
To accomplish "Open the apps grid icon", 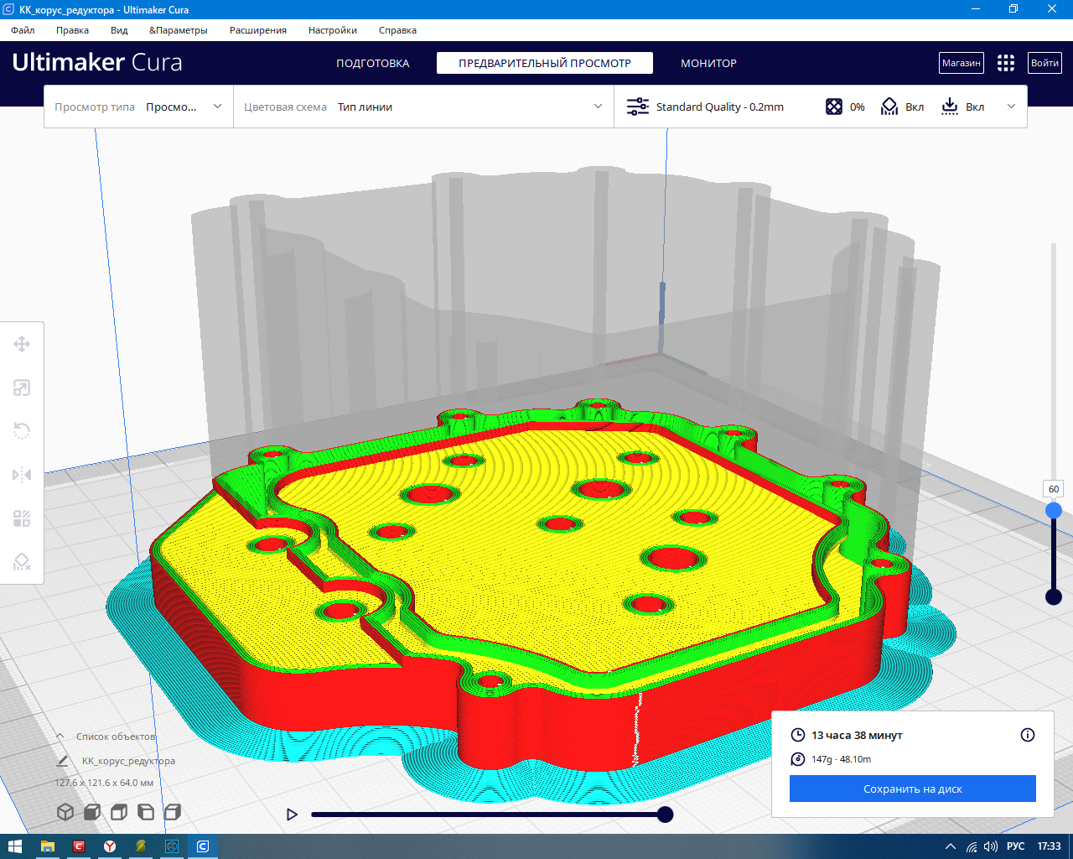I will click(1006, 63).
